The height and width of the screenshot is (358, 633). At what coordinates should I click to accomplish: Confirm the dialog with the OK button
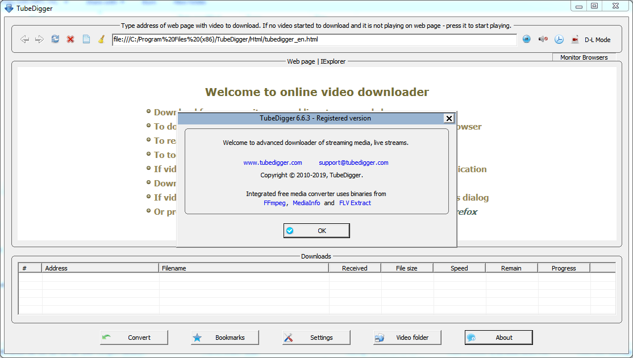tap(316, 231)
